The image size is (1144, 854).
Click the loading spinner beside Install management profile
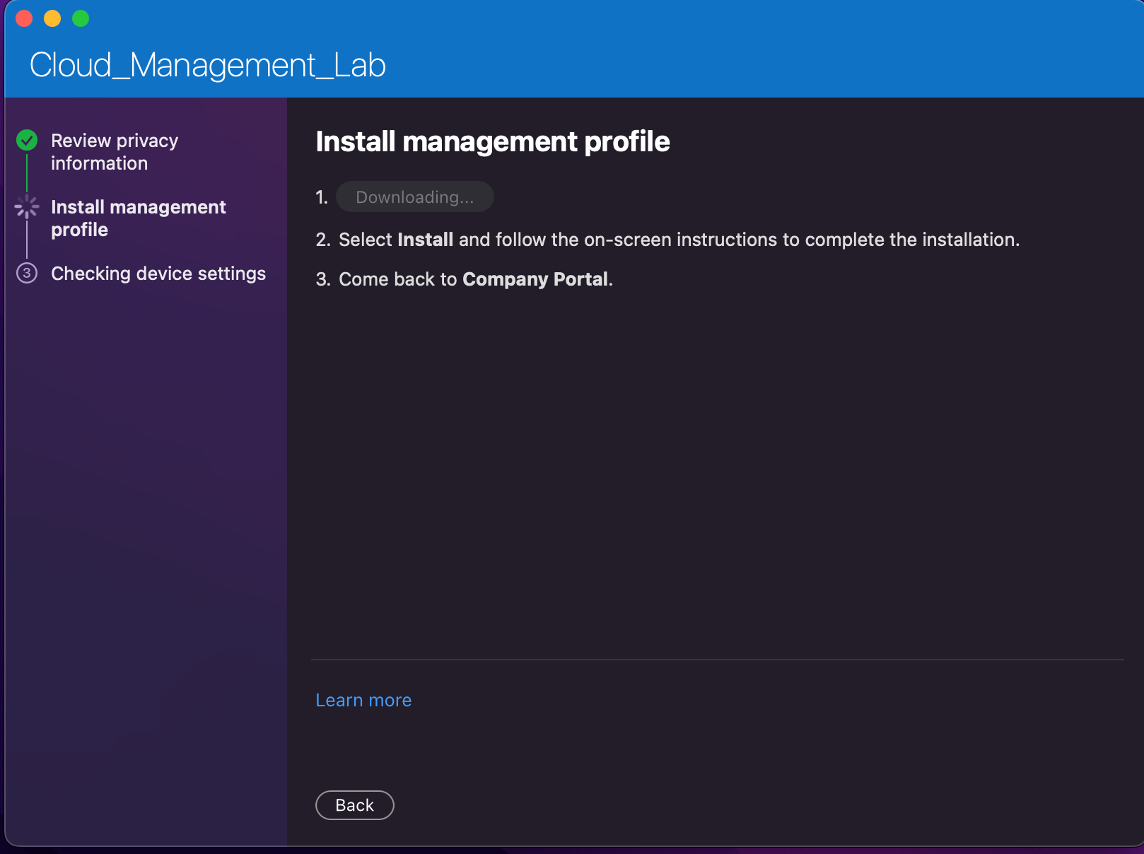pyautogui.click(x=27, y=206)
